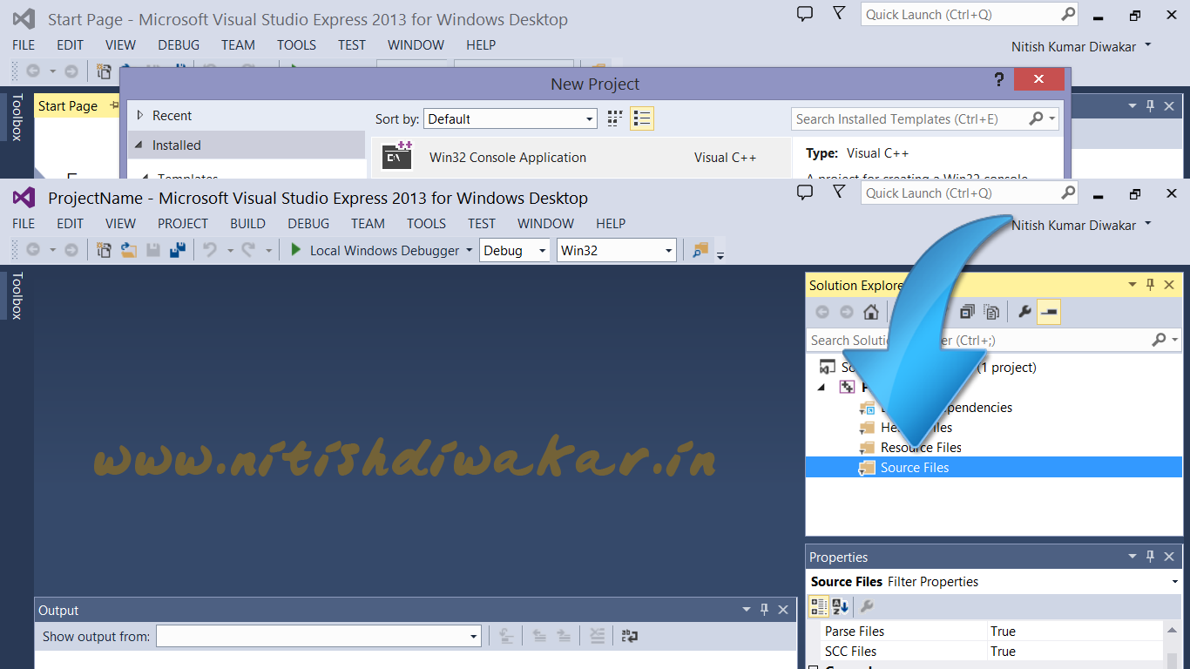Toggle word wrap in Output panel
Viewport: 1190px width, 669px height.
630,637
